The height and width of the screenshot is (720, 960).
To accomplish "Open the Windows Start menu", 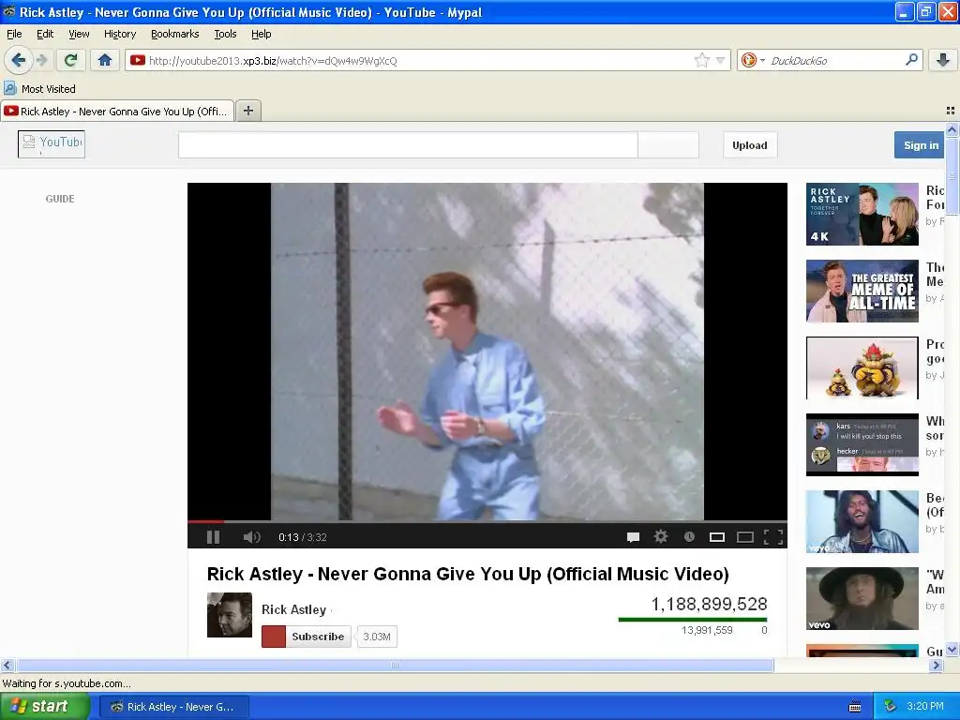I will [45, 707].
